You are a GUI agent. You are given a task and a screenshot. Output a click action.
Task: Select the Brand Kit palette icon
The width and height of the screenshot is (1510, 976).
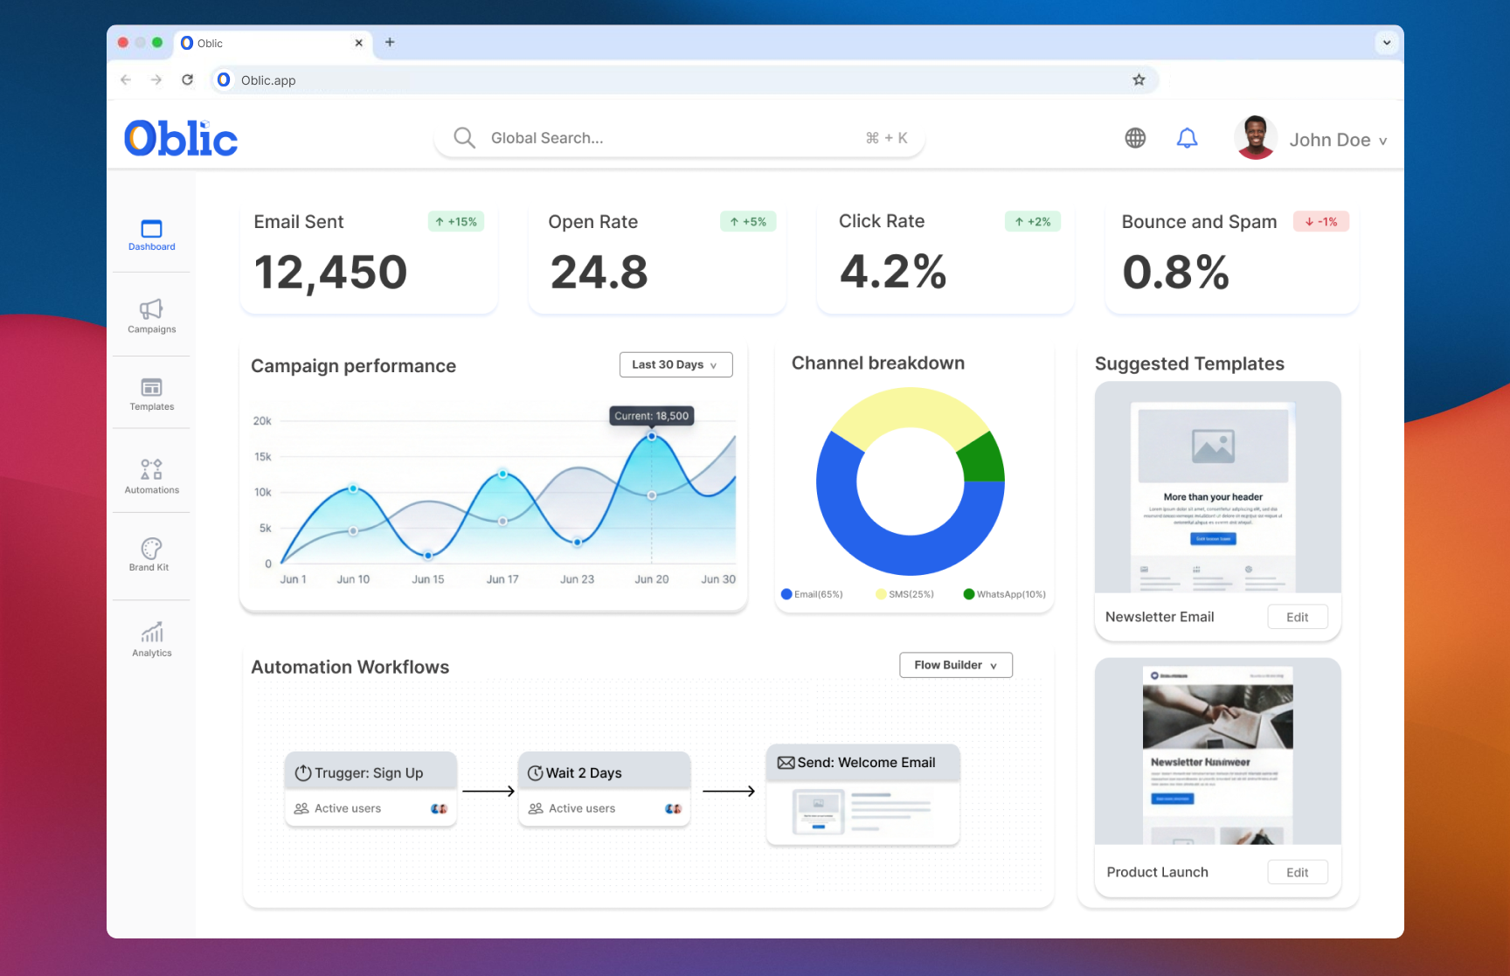(x=151, y=549)
